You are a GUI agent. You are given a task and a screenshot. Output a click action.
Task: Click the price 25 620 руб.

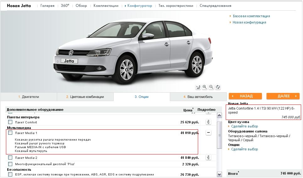point(190,122)
